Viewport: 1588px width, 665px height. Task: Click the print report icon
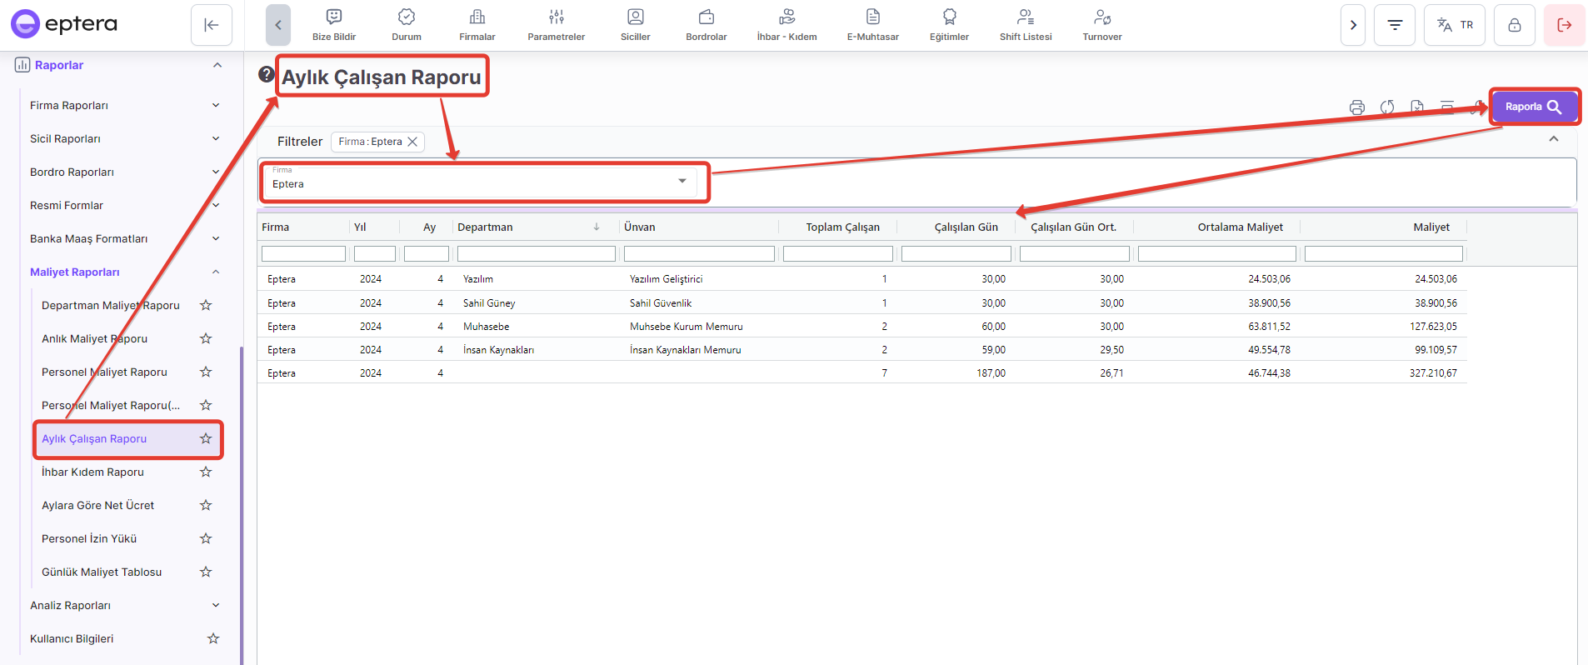[x=1357, y=107]
